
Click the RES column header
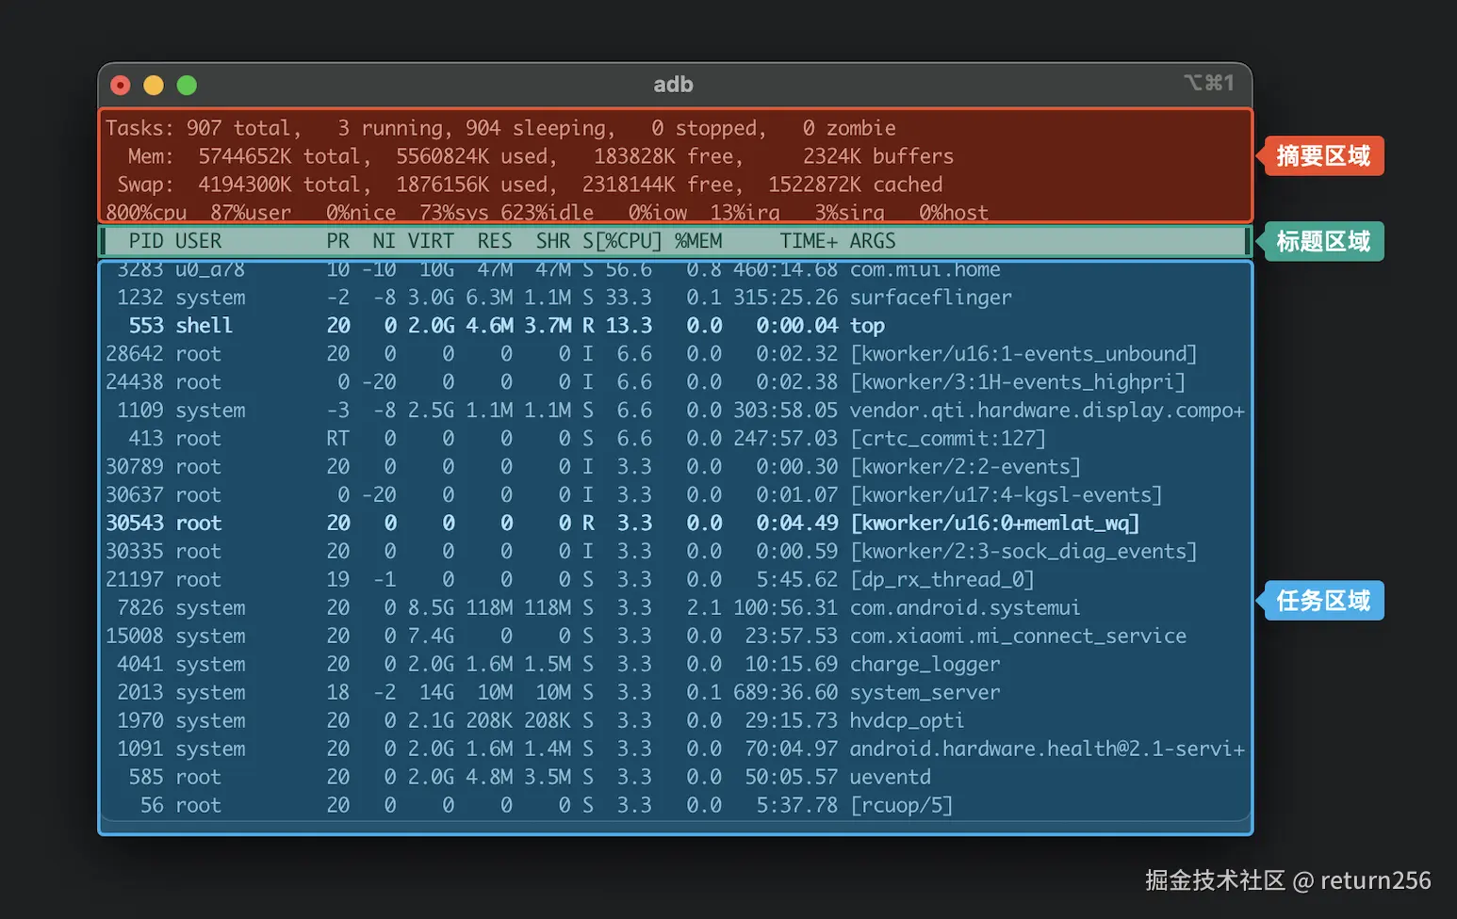coord(495,241)
